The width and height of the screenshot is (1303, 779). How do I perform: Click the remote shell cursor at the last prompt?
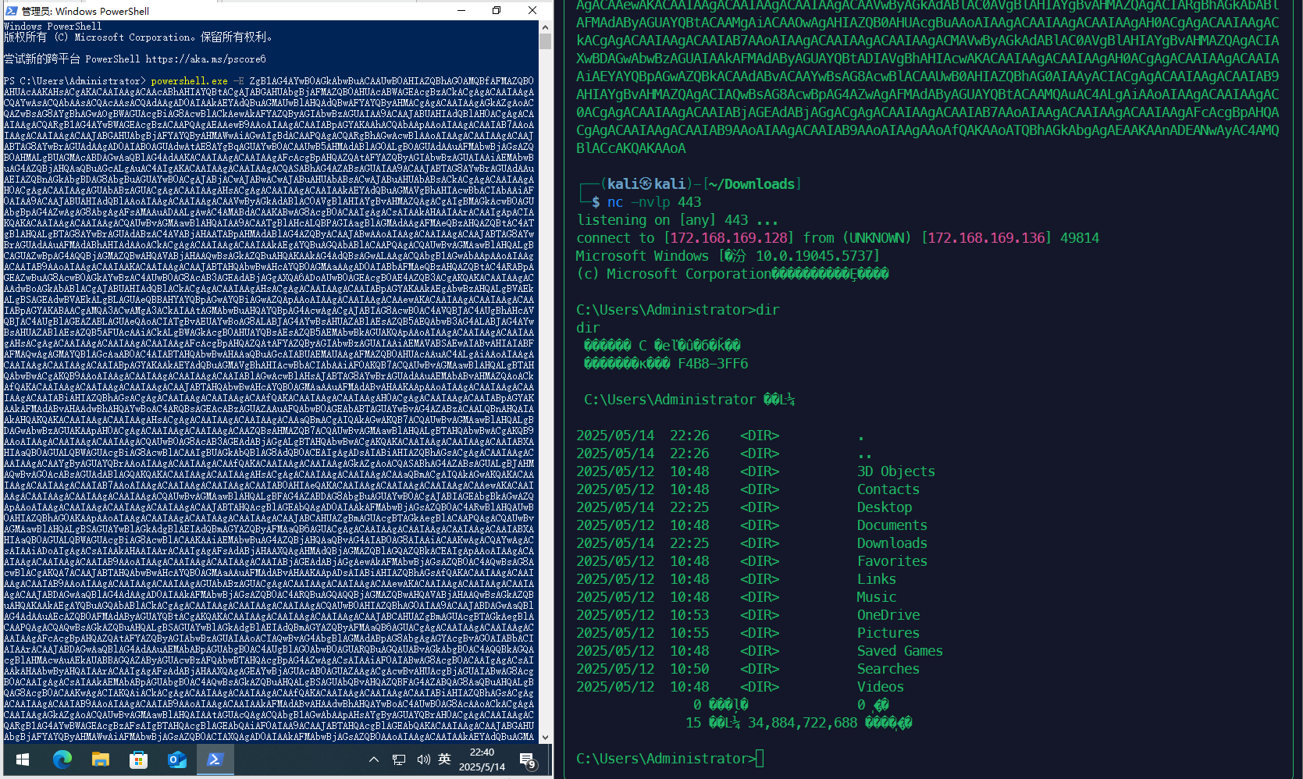(x=760, y=759)
